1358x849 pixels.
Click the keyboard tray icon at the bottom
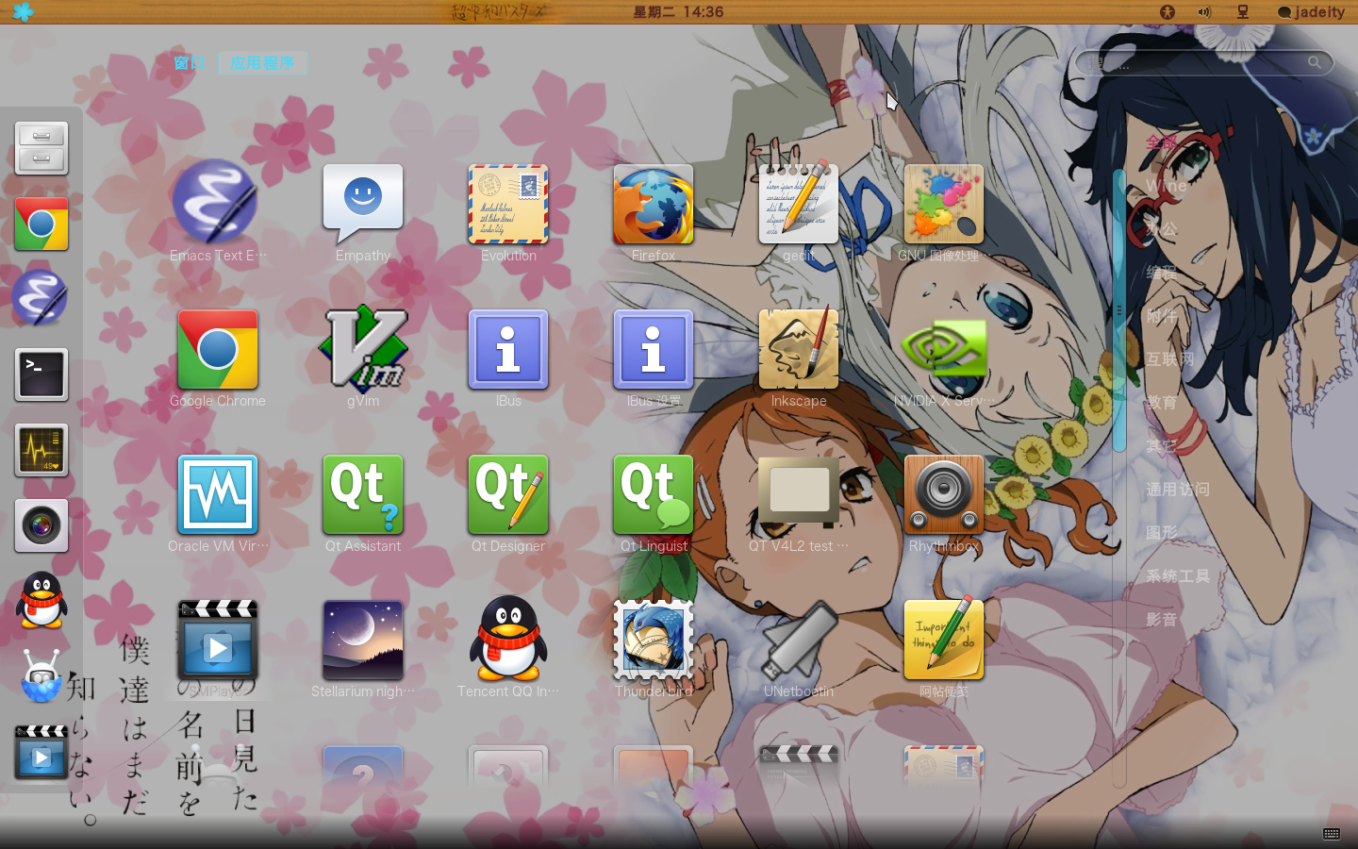click(1332, 834)
